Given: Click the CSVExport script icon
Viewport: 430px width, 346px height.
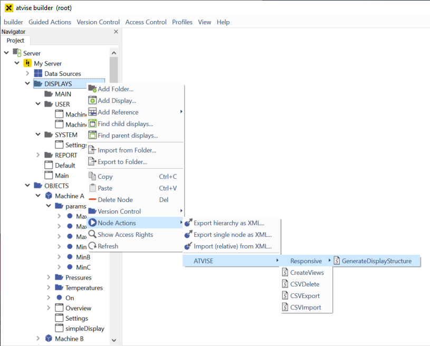Looking at the screenshot, I should pos(285,295).
